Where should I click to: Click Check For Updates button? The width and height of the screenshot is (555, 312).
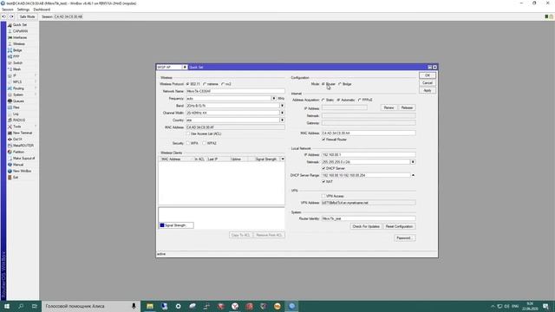pyautogui.click(x=366, y=226)
